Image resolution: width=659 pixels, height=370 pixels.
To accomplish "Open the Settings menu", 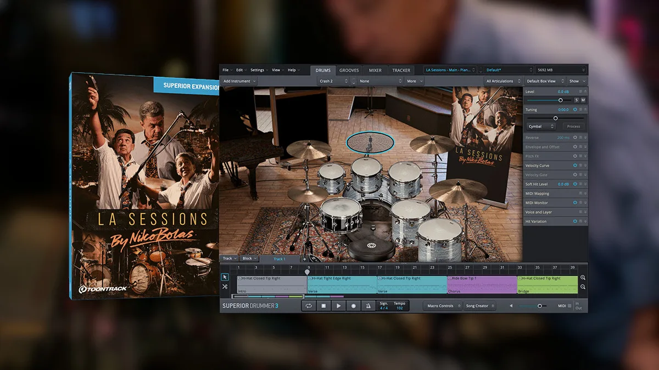I will point(259,70).
